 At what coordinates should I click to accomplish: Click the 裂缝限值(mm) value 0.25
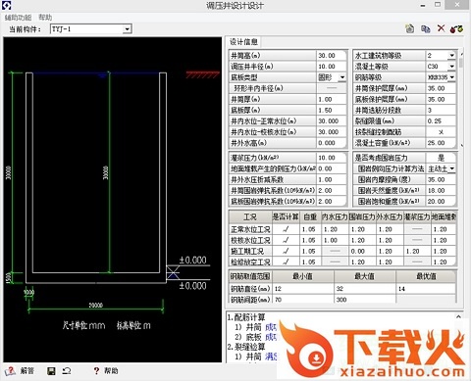(441, 121)
